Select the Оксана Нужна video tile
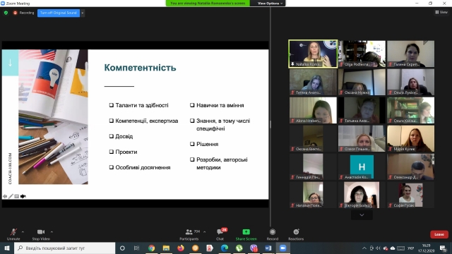 362,82
